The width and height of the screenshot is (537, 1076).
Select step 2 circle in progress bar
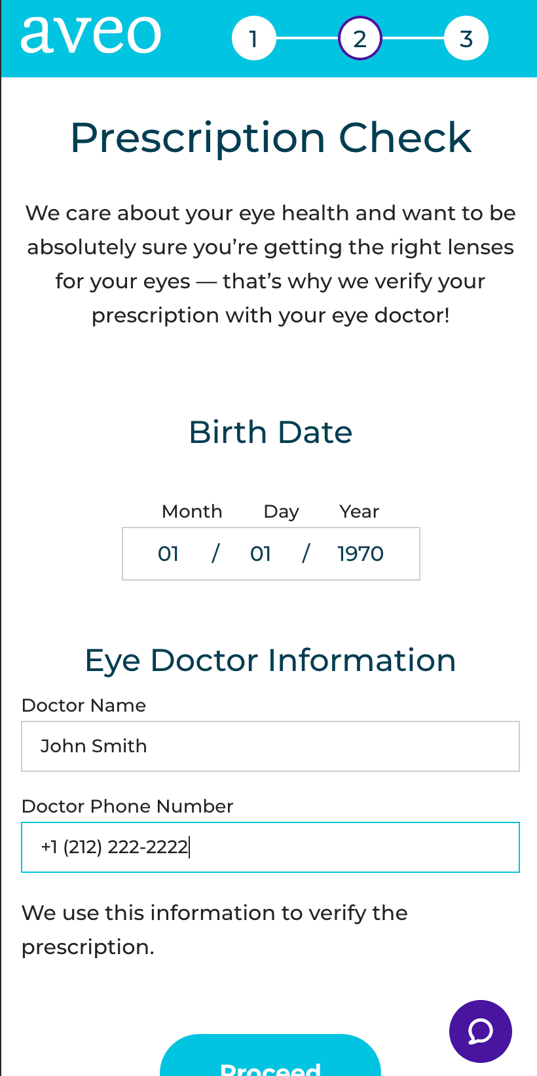pyautogui.click(x=360, y=39)
